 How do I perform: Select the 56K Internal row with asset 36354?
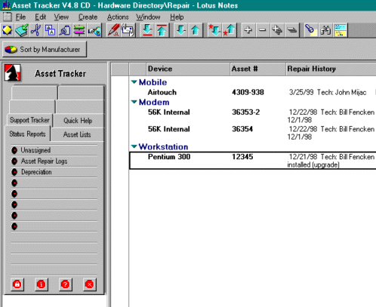253,133
